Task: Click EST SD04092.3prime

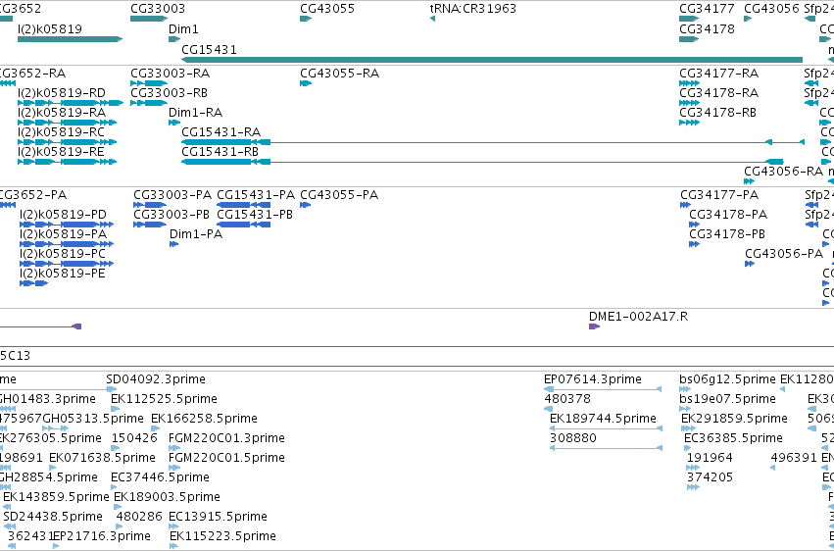Action: click(x=155, y=379)
